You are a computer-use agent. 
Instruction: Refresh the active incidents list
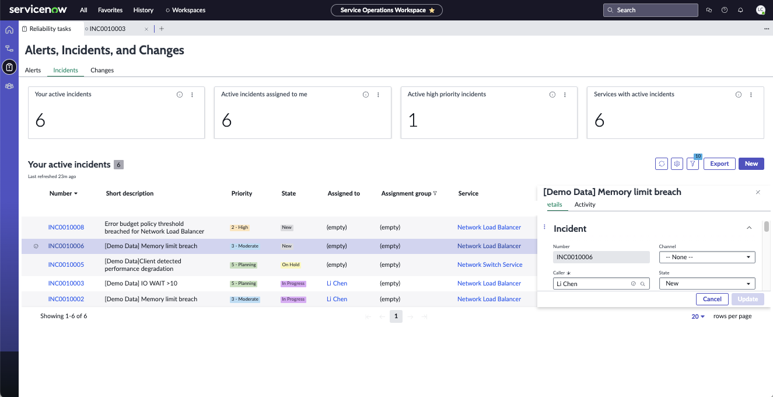[x=662, y=164]
